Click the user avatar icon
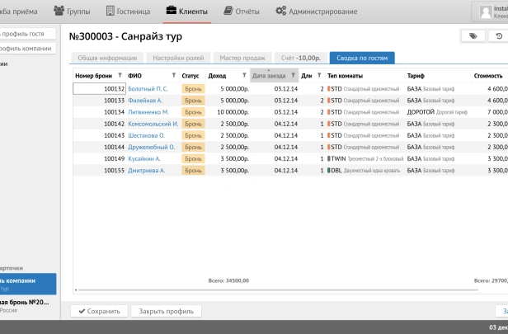The width and height of the screenshot is (508, 334). tap(487, 12)
